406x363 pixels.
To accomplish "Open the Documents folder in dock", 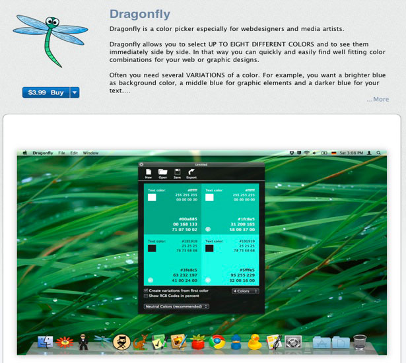I will (x=341, y=343).
